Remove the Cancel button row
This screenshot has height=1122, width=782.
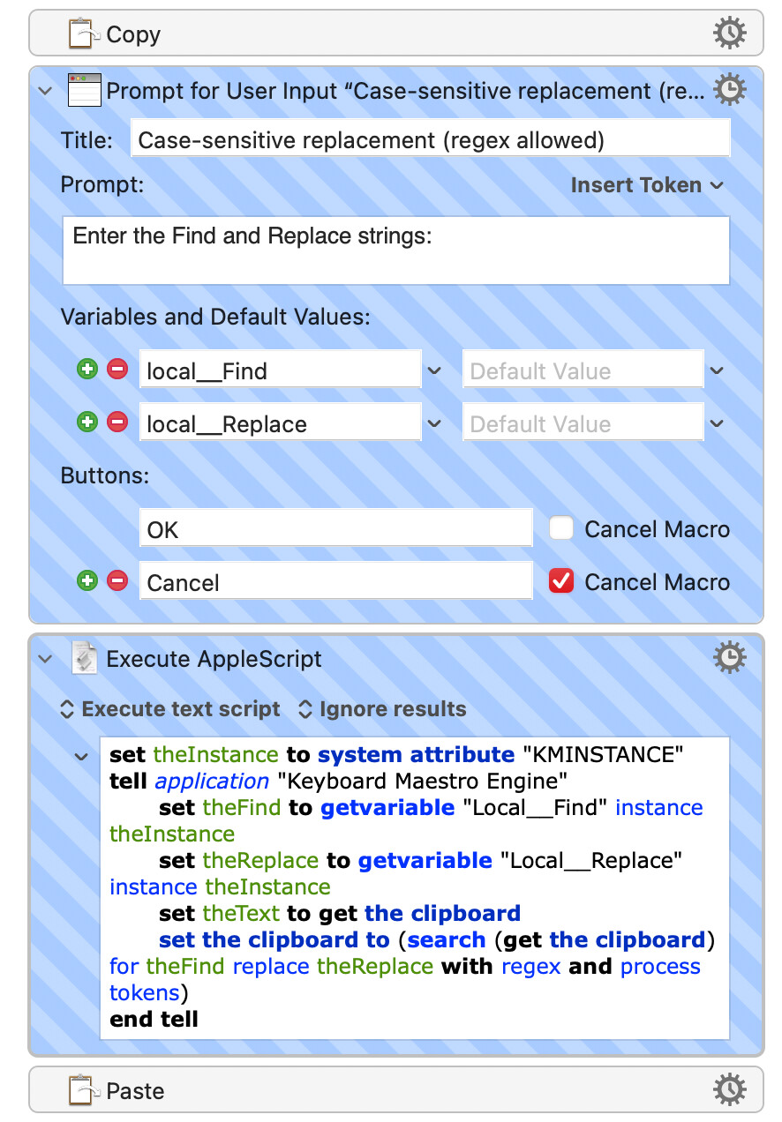pos(117,580)
